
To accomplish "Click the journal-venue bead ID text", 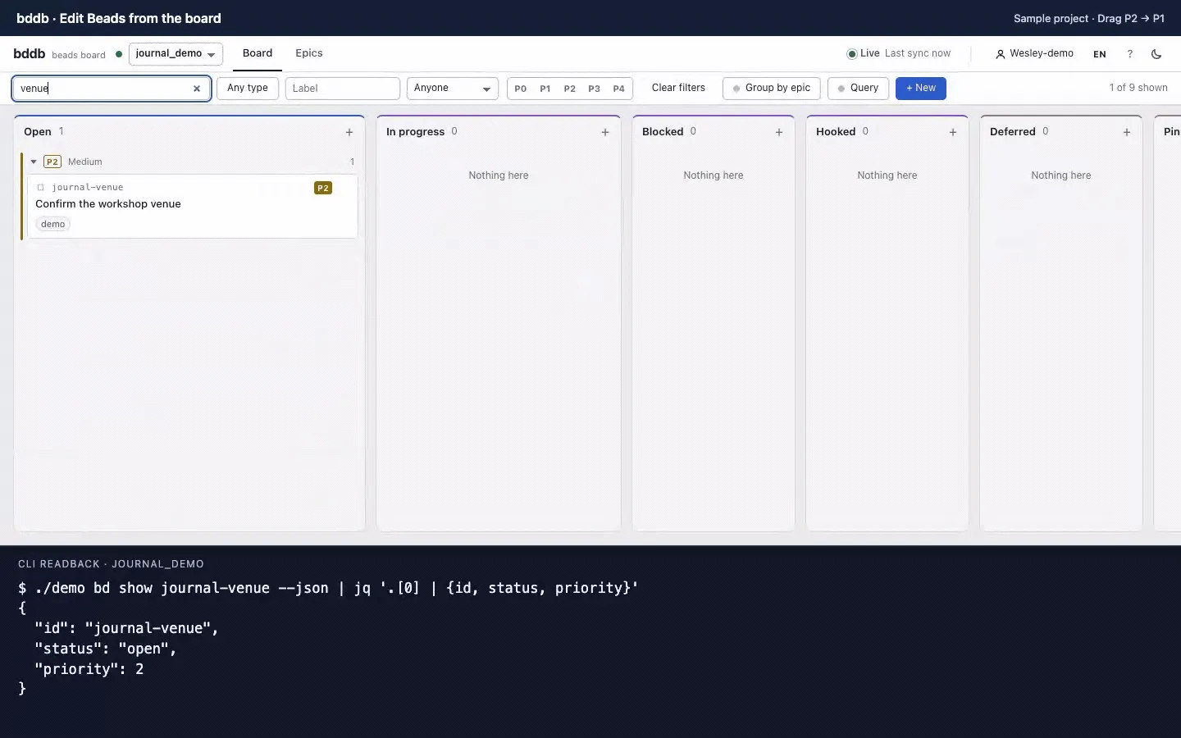I will pyautogui.click(x=88, y=188).
